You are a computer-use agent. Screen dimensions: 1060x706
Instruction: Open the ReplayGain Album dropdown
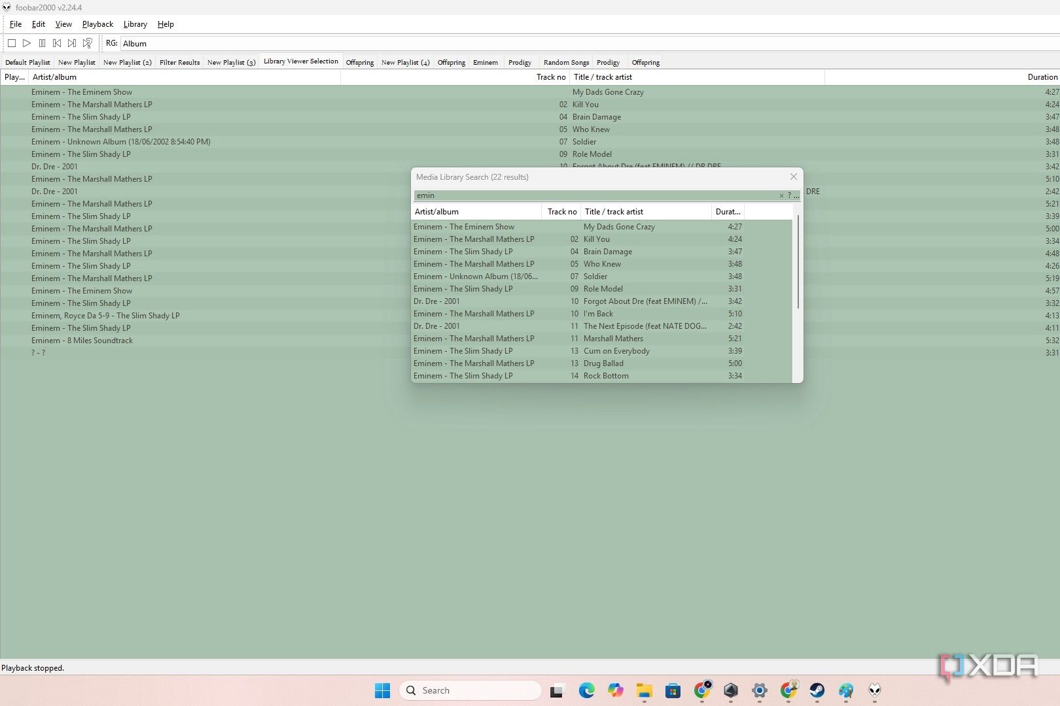(589, 44)
